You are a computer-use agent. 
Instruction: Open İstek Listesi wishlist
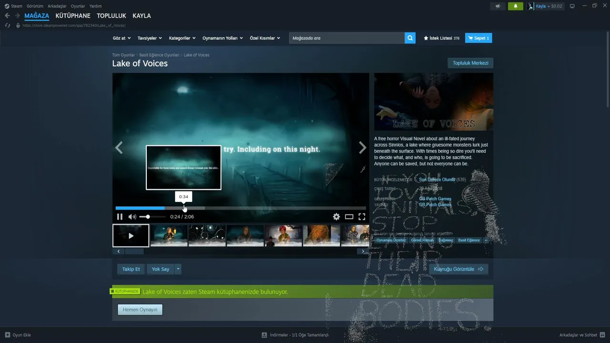pos(441,38)
